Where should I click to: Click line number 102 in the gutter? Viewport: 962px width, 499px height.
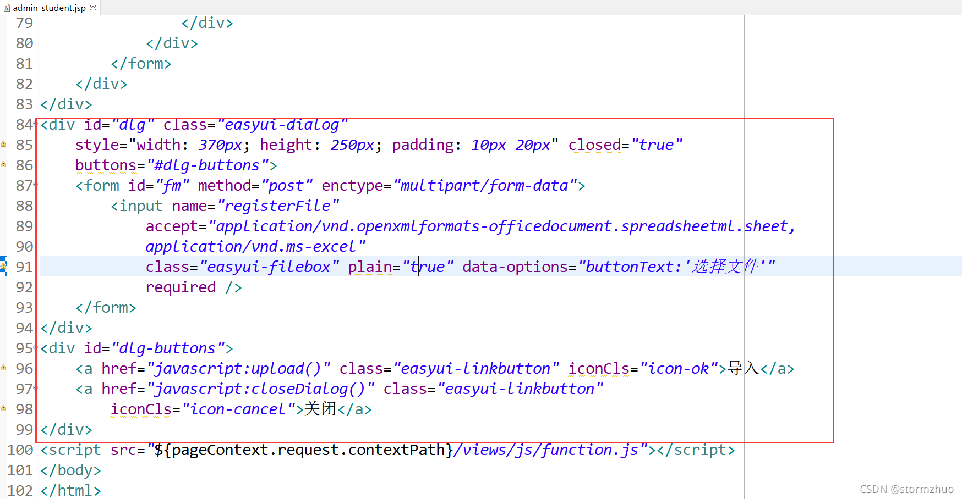click(x=20, y=491)
